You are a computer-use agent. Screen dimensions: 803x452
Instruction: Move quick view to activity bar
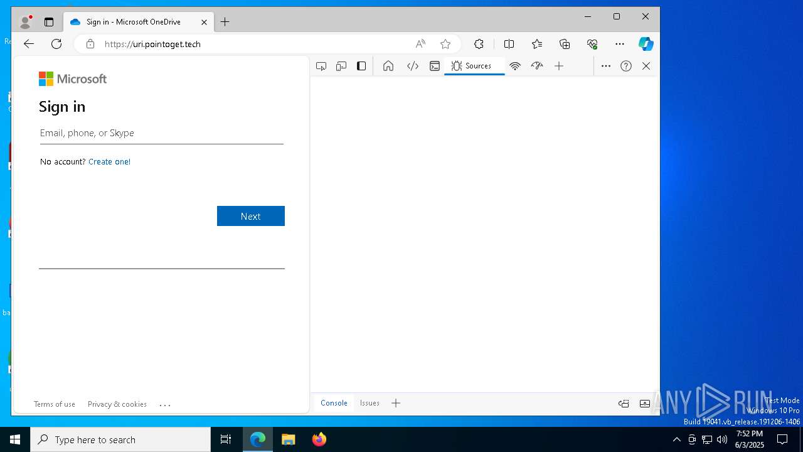click(624, 404)
